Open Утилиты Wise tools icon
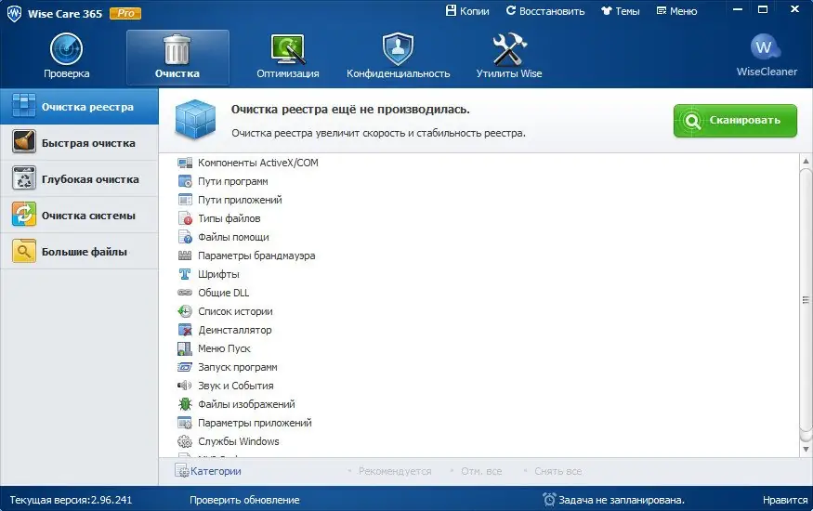 pos(509,49)
